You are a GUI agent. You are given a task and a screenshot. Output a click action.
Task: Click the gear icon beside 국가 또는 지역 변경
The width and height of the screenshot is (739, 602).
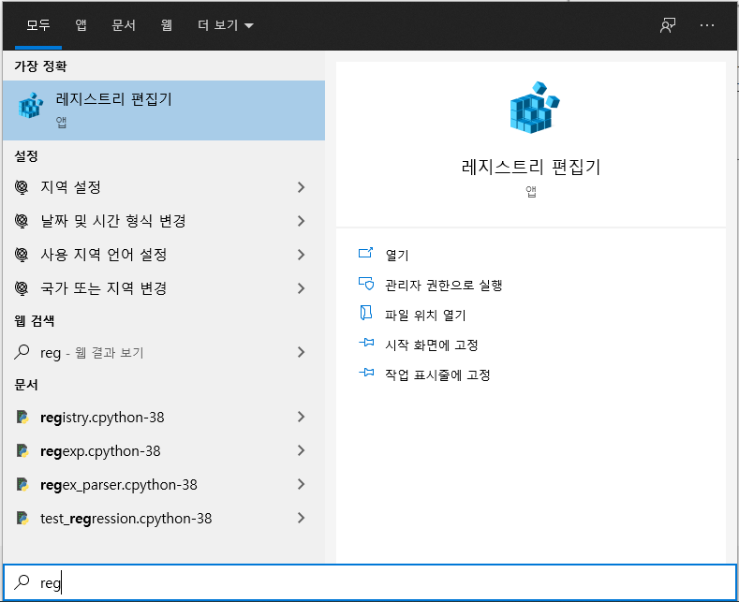pyautogui.click(x=22, y=288)
